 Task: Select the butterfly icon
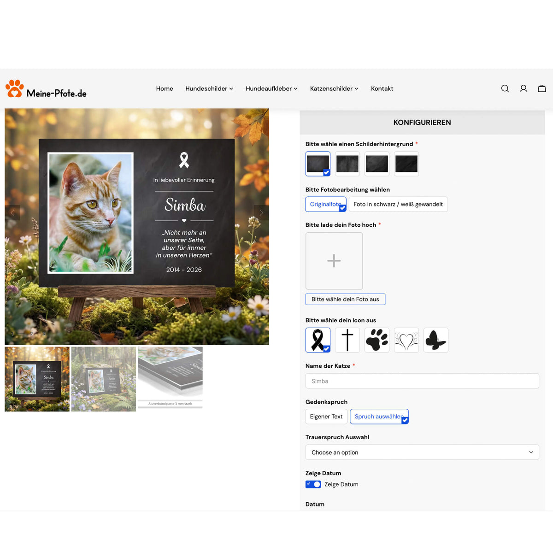436,340
